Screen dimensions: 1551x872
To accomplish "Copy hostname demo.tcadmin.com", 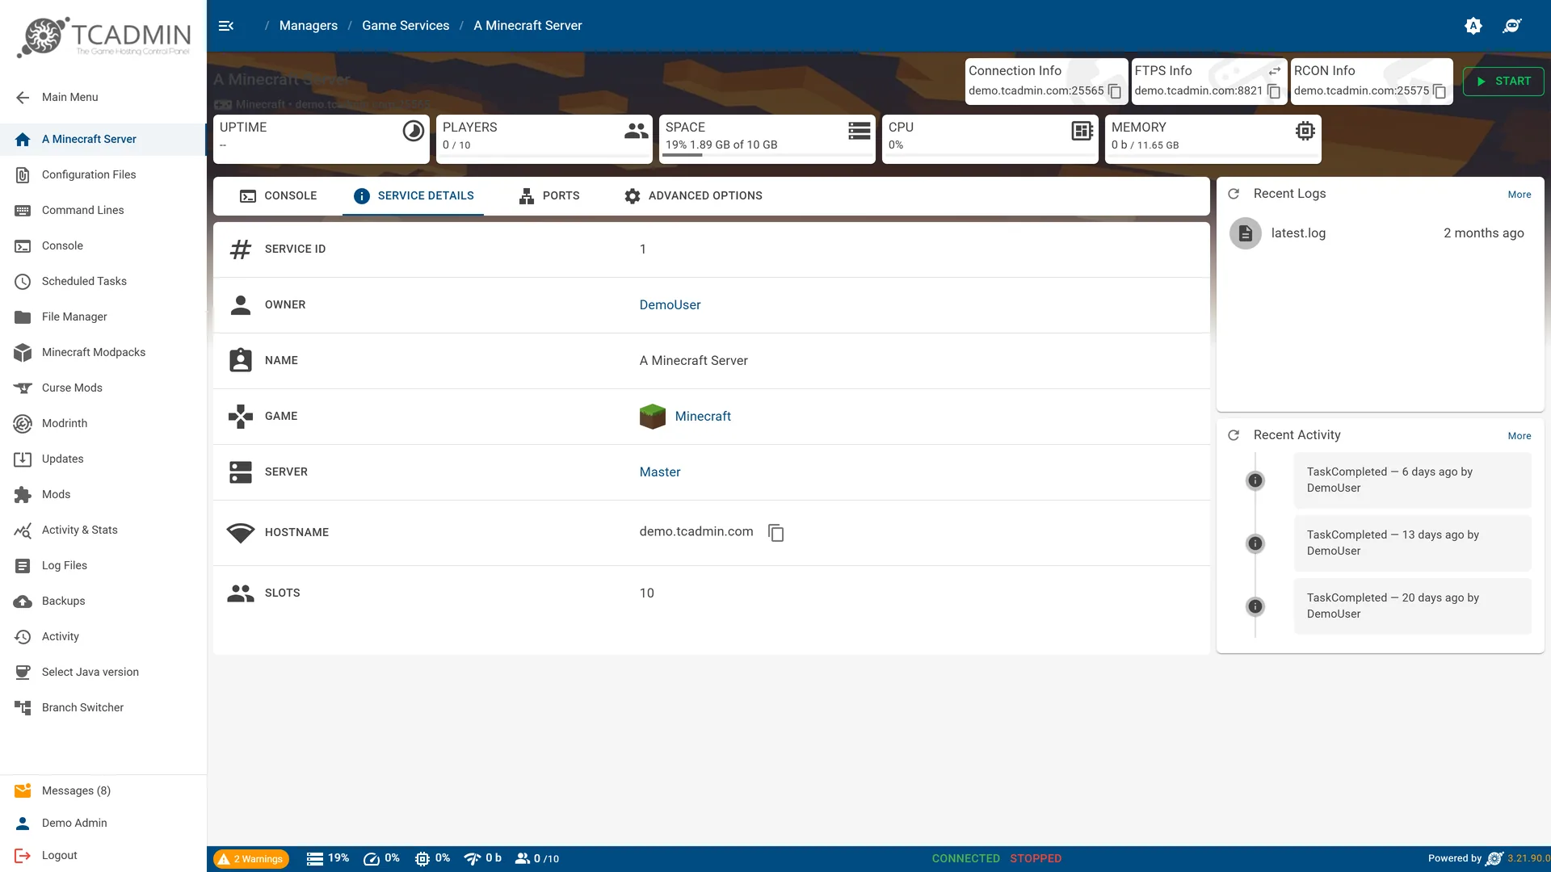I will (775, 533).
